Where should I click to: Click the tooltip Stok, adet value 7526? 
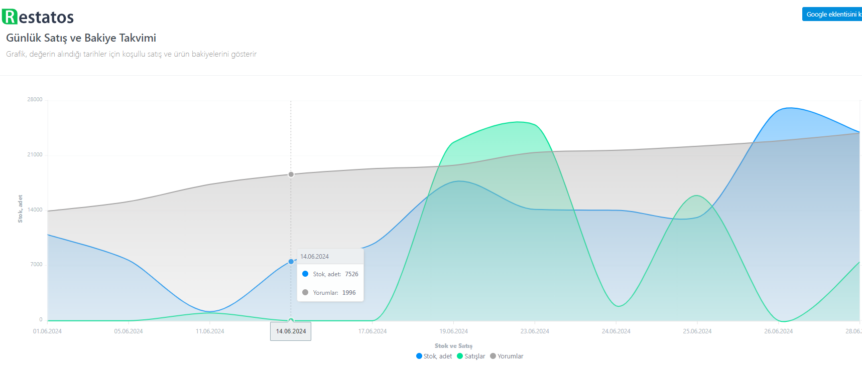[x=351, y=274]
